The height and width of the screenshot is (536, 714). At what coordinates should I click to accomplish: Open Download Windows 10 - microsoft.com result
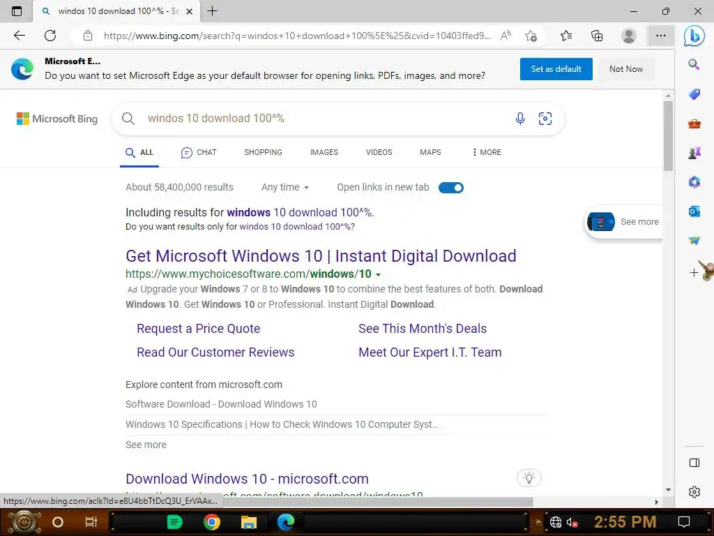coord(247,479)
